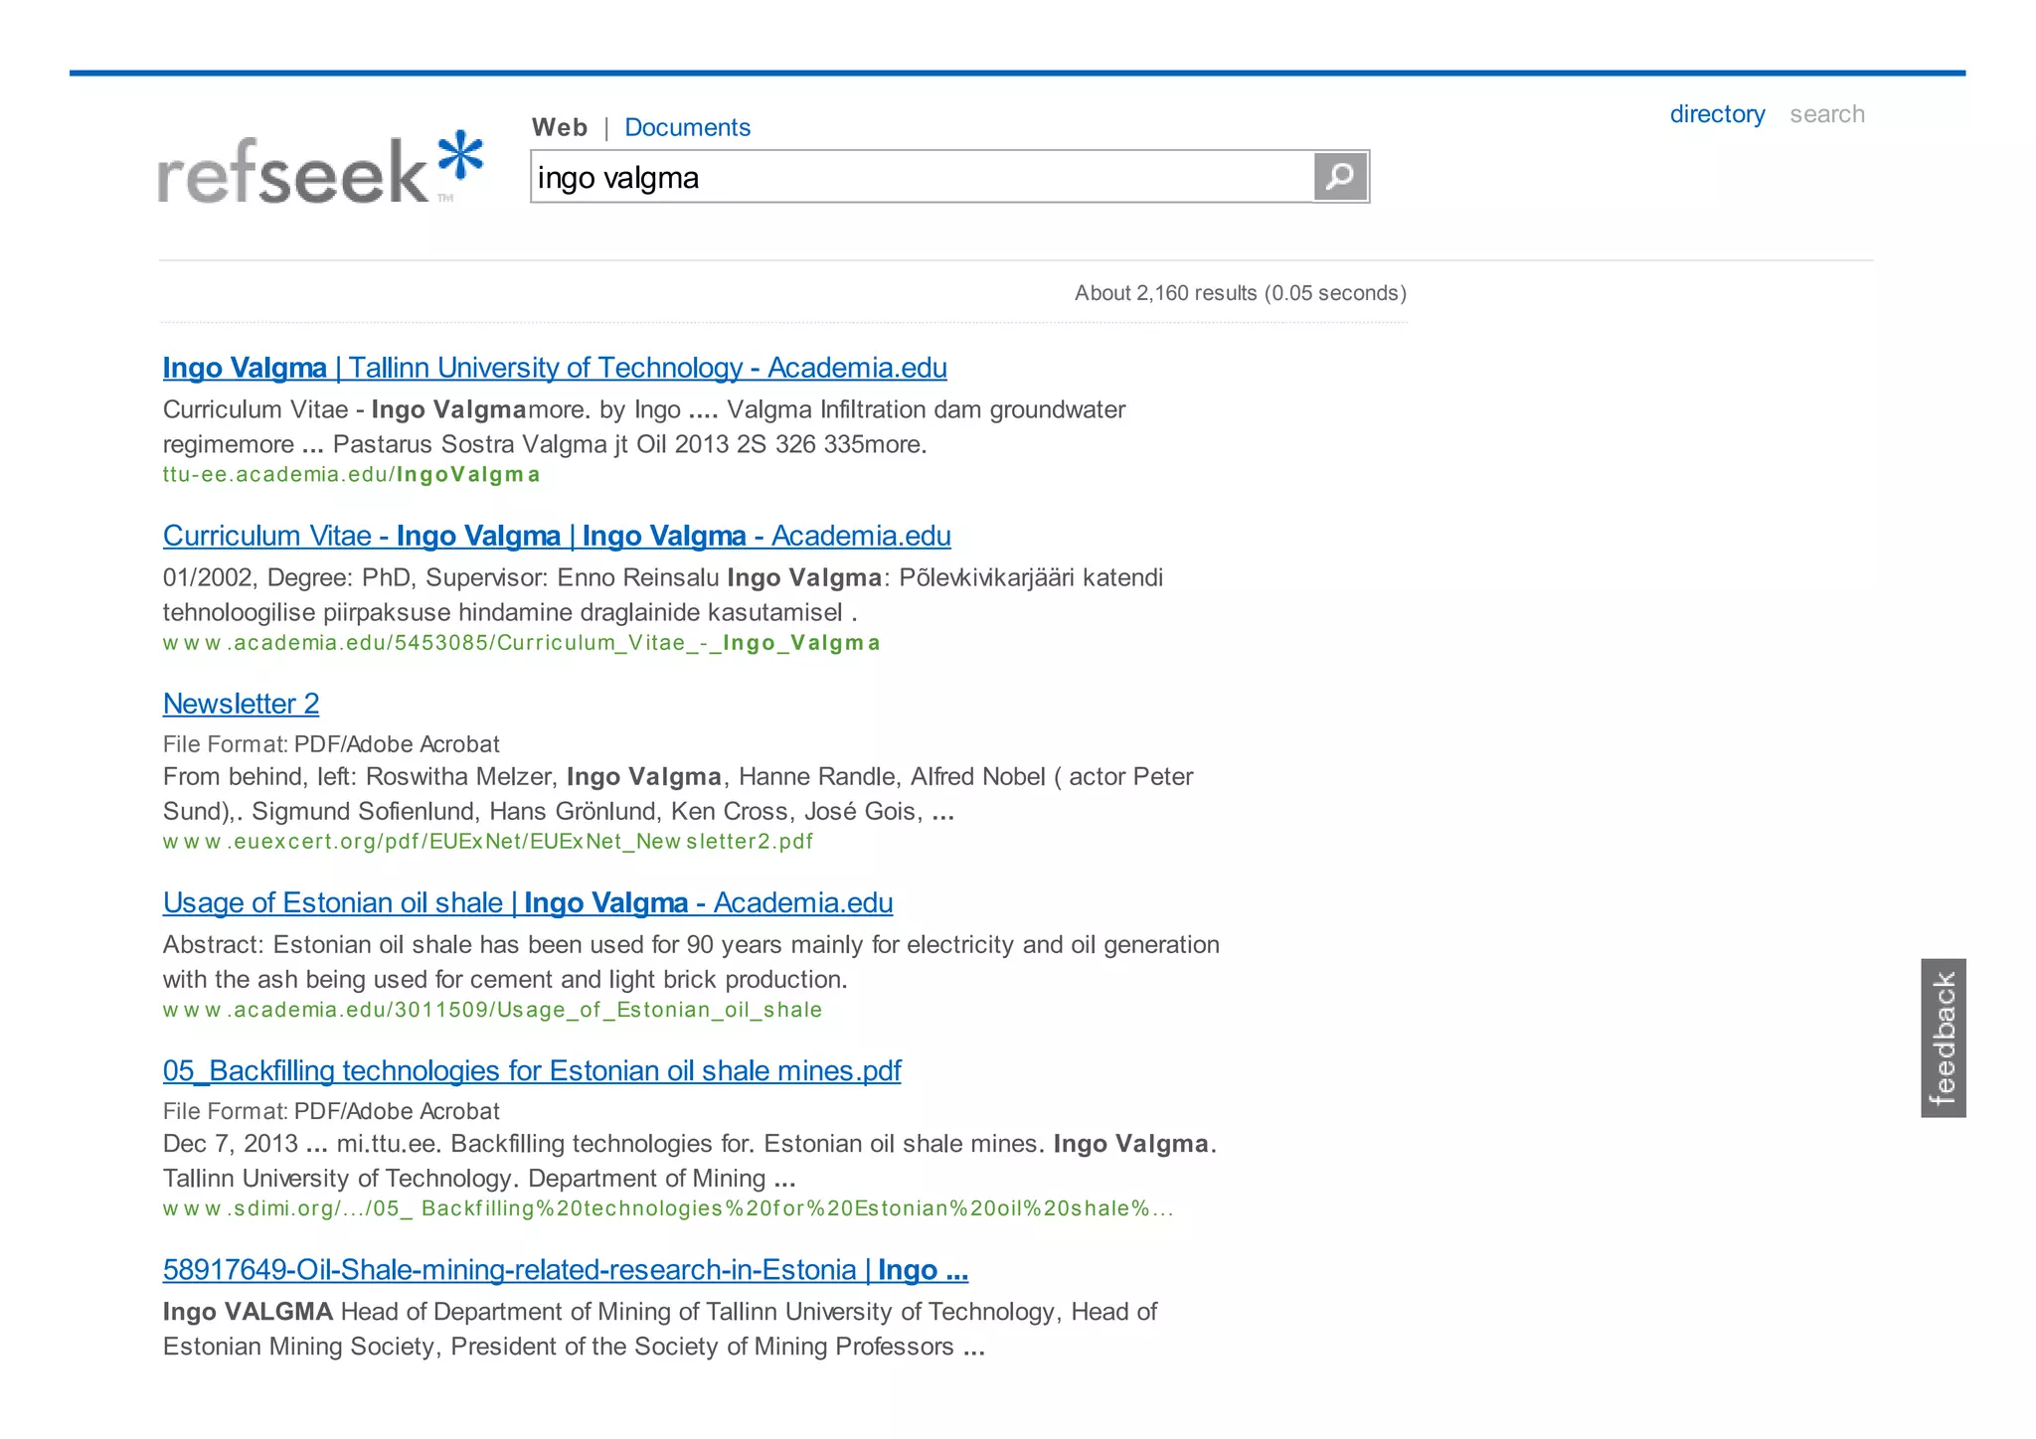The image size is (2036, 1439).
Task: Open Usage of Estonian oil shale result
Action: click(x=528, y=902)
